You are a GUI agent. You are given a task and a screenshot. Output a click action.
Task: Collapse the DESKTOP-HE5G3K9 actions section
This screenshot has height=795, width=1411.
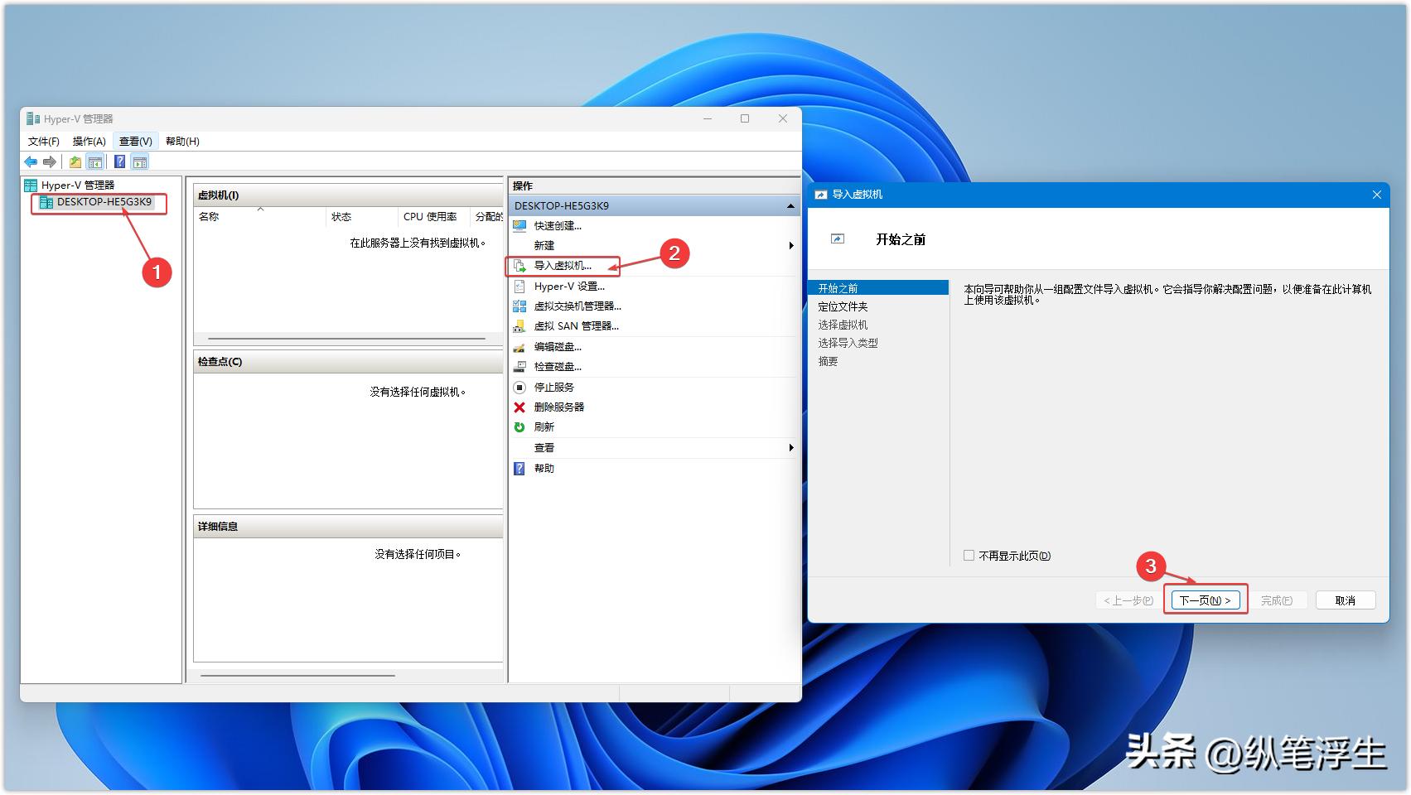[x=790, y=205]
